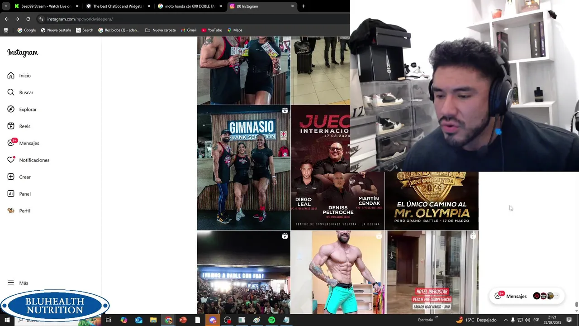Open Nueva pestaña bookmark
Screen dimensions: 579x326
click(56, 30)
